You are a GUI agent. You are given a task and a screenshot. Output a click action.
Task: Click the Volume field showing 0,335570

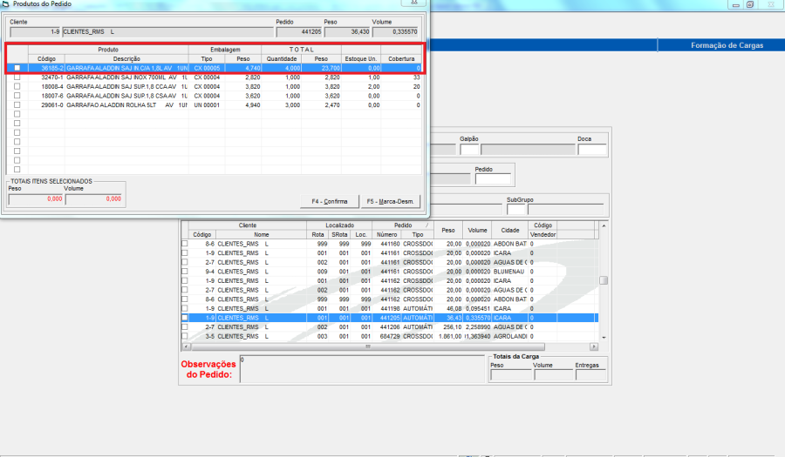pos(395,32)
